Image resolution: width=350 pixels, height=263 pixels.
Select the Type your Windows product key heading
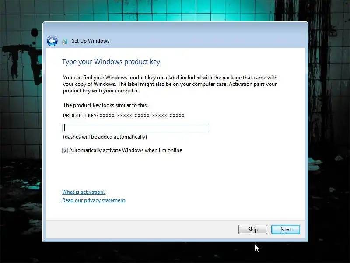tap(111, 62)
